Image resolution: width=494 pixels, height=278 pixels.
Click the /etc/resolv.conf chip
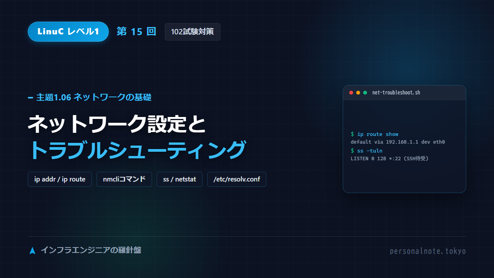237,179
